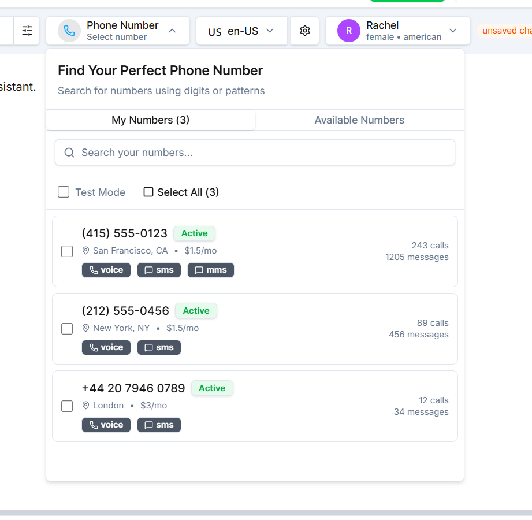Collapse the Phone Number dropdown
The width and height of the screenshot is (532, 520).
(x=172, y=31)
